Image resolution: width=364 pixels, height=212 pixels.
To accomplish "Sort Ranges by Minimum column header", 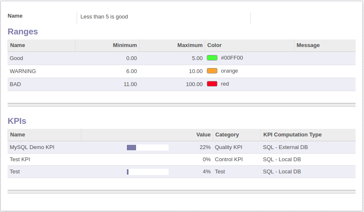I will pos(125,45).
